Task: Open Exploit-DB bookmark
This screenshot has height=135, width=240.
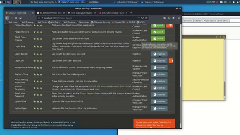Action: click(x=118, y=22)
